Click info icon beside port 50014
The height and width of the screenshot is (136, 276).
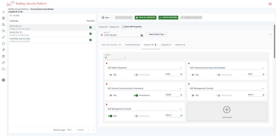(181, 116)
